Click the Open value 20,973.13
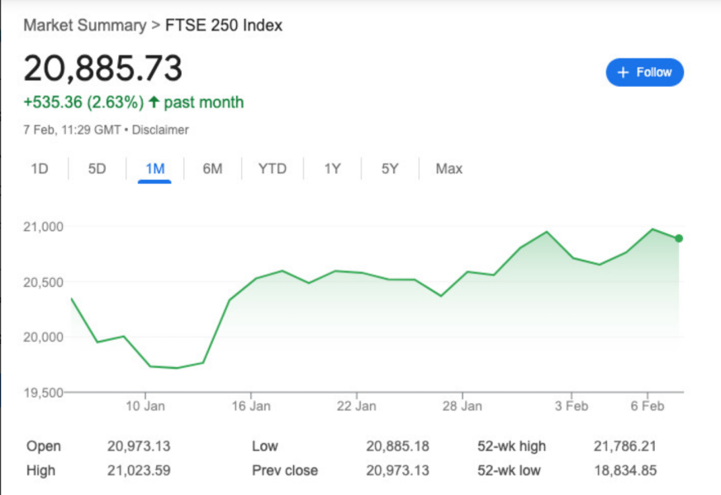The height and width of the screenshot is (495, 721). [x=139, y=445]
